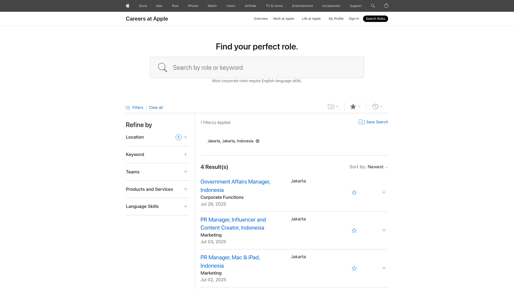514x289 pixels.
Task: Click '1 Filter(s) Applied' text
Action: (x=216, y=123)
